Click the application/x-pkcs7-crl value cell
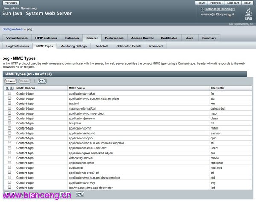 click(138, 173)
